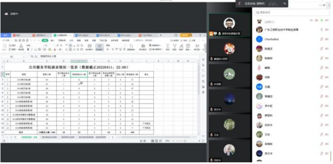333x164 pixels.
Task: Click the green Start ribbon tab button
Action: (x=45, y=41)
